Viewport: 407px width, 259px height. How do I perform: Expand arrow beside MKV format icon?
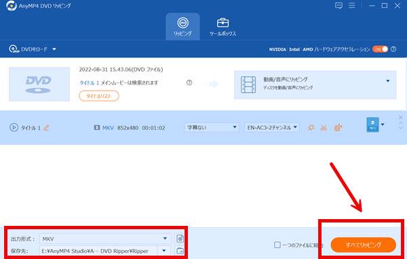coord(383,124)
